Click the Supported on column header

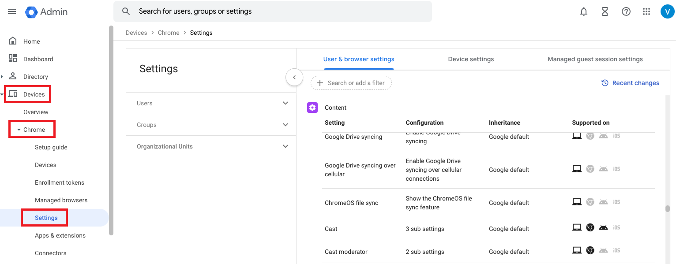(x=591, y=123)
